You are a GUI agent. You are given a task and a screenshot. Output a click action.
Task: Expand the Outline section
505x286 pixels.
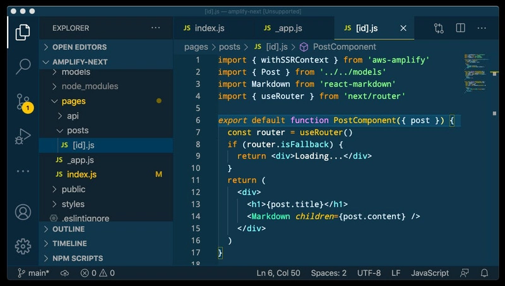tap(106, 229)
